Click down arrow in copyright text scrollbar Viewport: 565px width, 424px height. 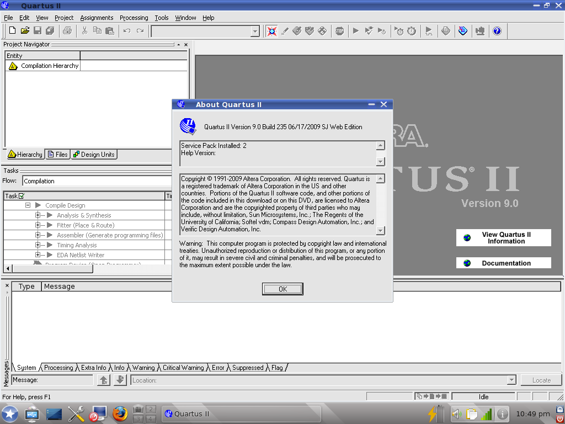tap(381, 230)
